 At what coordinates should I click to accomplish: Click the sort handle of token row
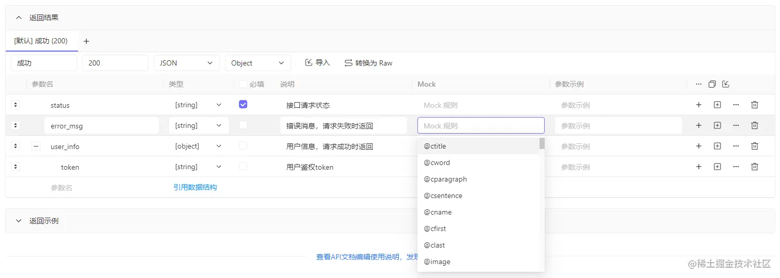pyautogui.click(x=16, y=167)
